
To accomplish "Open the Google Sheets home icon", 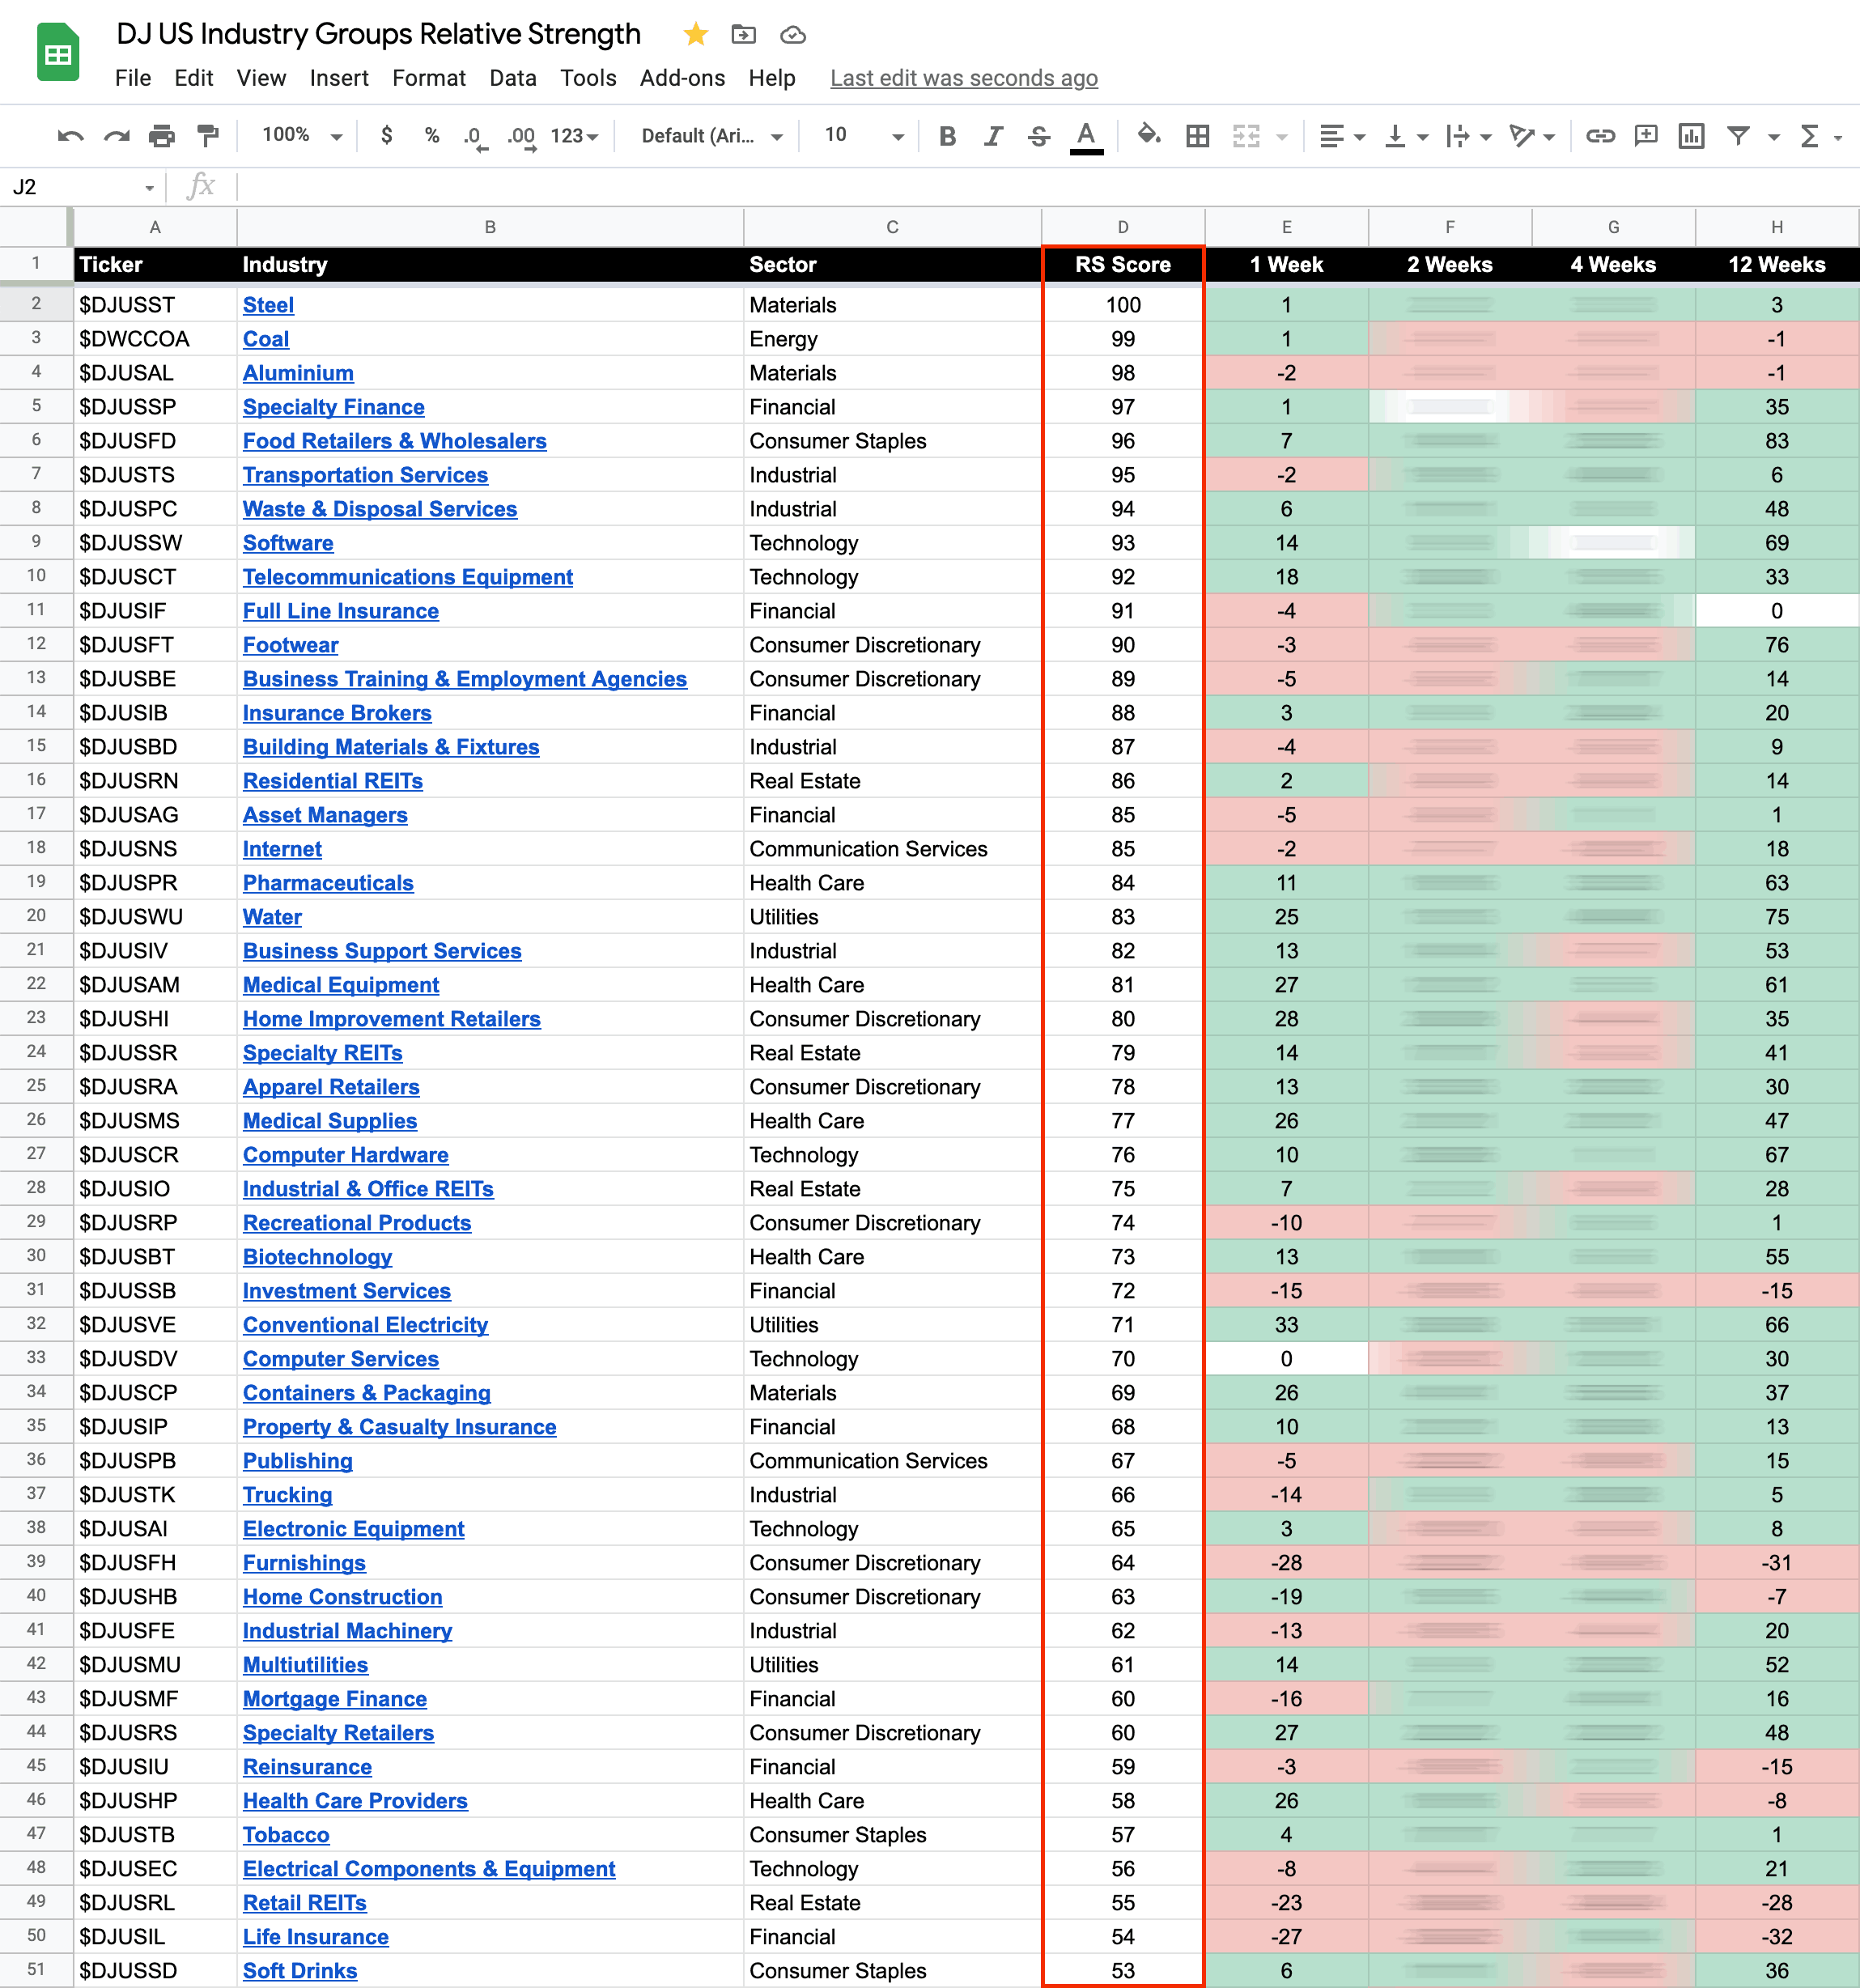I will click(58, 52).
